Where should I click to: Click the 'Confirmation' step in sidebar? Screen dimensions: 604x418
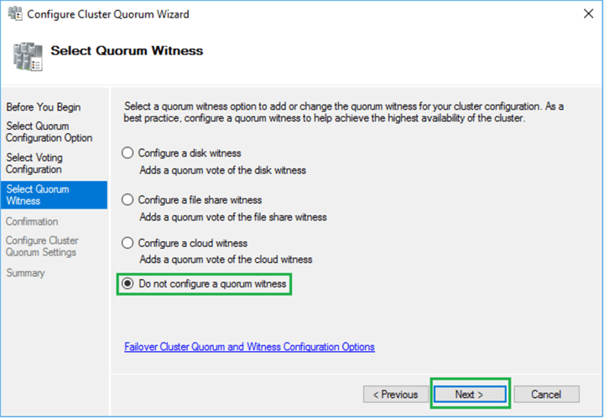(x=32, y=221)
